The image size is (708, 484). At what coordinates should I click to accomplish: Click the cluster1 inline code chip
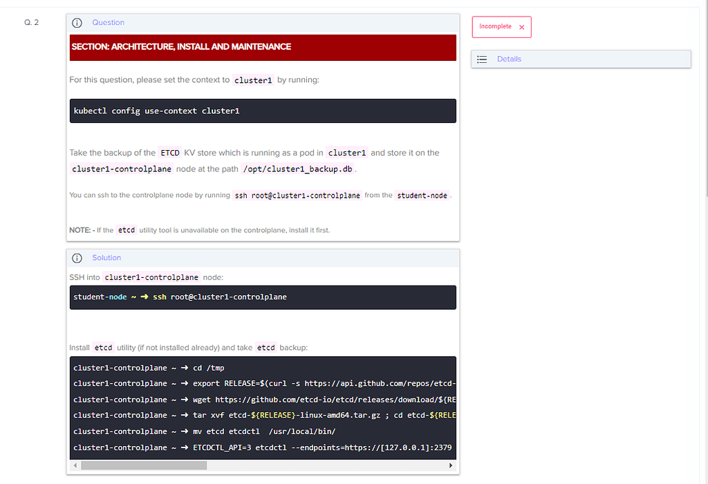click(x=253, y=80)
